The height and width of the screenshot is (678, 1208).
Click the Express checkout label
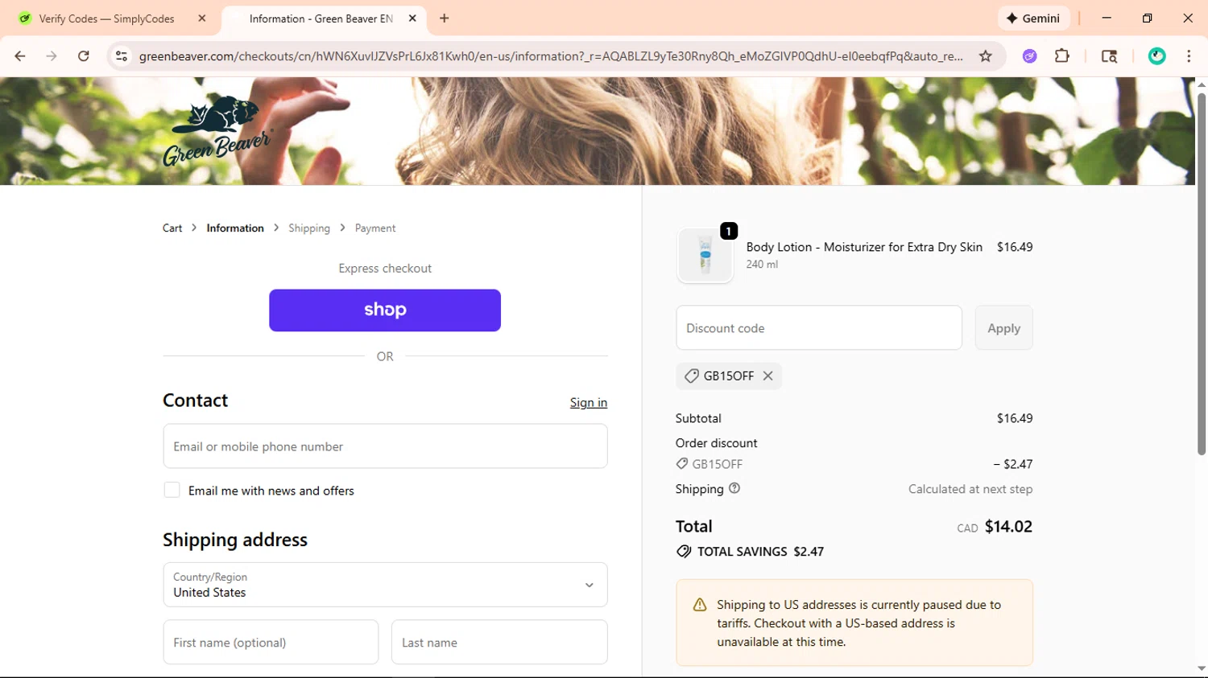[x=385, y=269]
